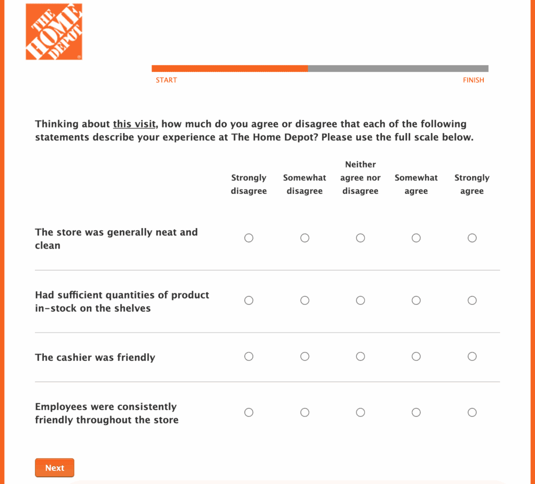Screen dimensions: 535x484
Task: Click the underlined 'this visit' text
Action: (134, 124)
